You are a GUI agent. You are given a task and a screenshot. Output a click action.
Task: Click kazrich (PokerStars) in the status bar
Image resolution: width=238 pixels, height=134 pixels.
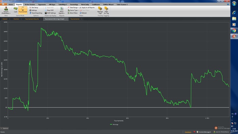click(221, 132)
